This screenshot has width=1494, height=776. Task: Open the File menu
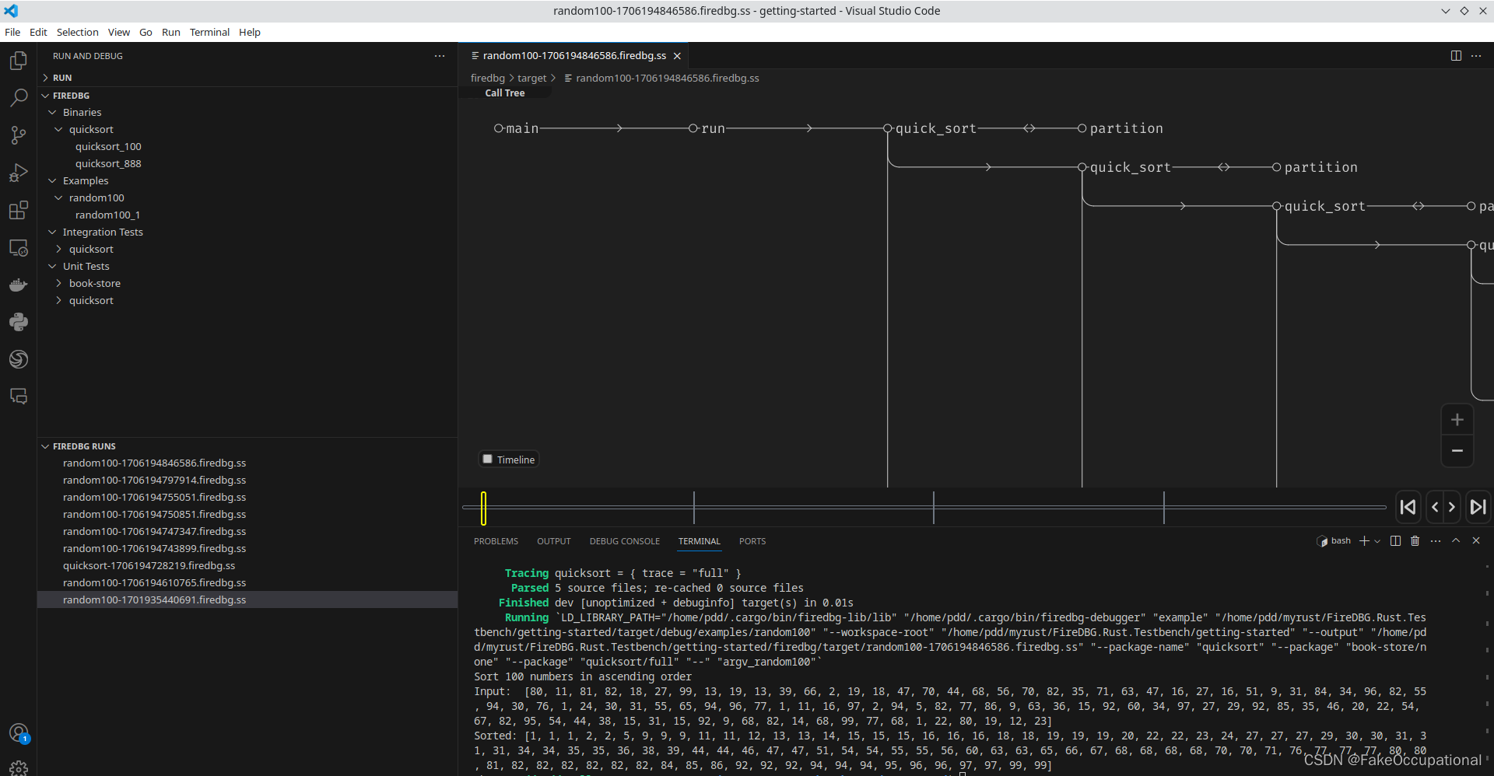(12, 32)
